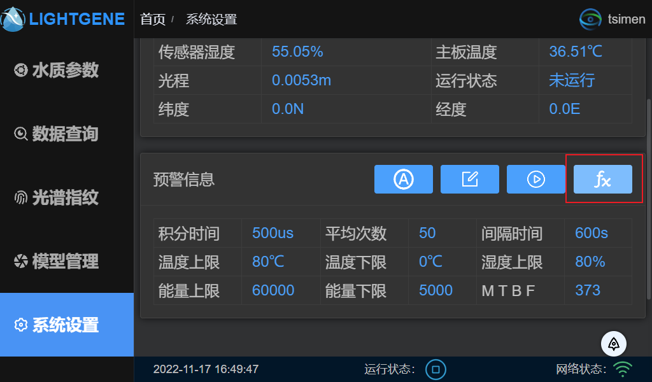
Task: Click the 光谱指纹 fingerprint icon
Action: (x=21, y=197)
